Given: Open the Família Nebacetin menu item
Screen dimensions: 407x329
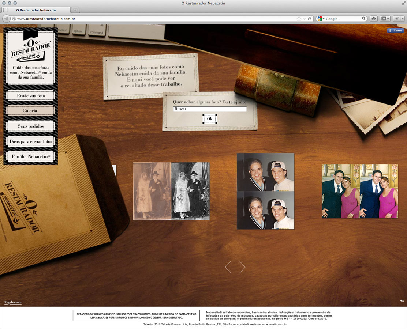Looking at the screenshot, I should pos(31,156).
